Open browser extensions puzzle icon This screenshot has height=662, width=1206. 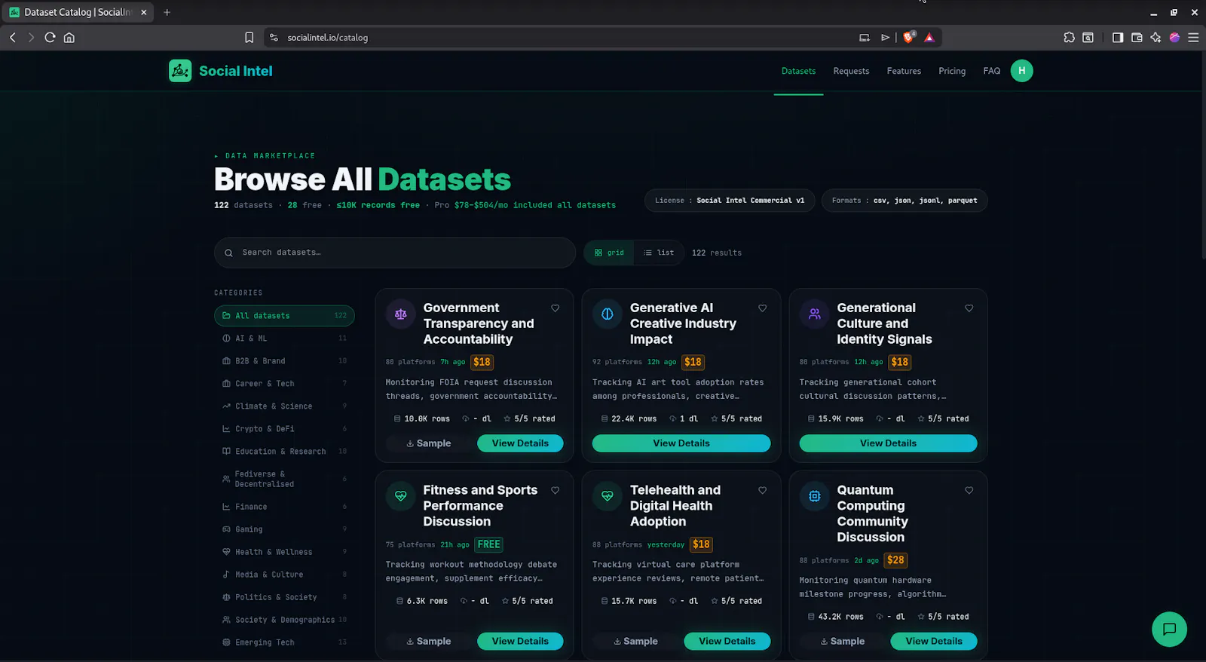click(1069, 37)
